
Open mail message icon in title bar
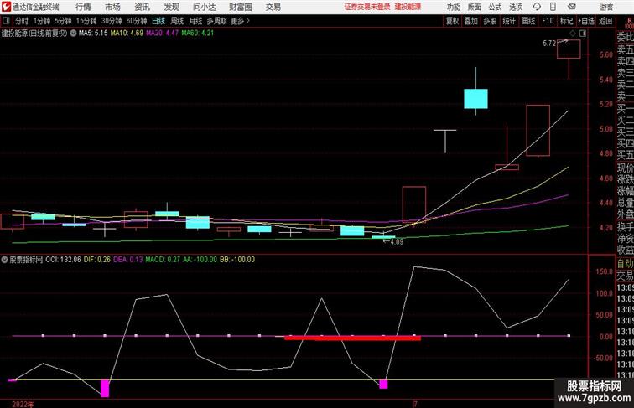click(x=572, y=7)
